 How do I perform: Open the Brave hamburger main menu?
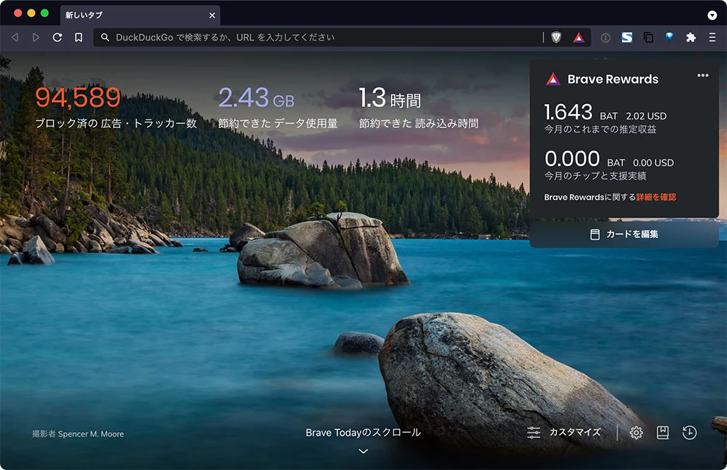tap(712, 37)
